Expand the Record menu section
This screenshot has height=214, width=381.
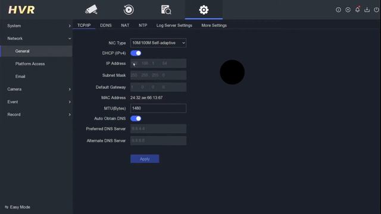[36, 114]
